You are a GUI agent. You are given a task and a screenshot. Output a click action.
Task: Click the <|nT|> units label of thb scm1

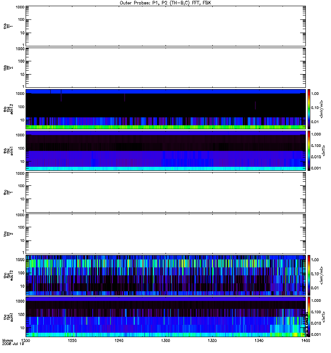point(323,150)
